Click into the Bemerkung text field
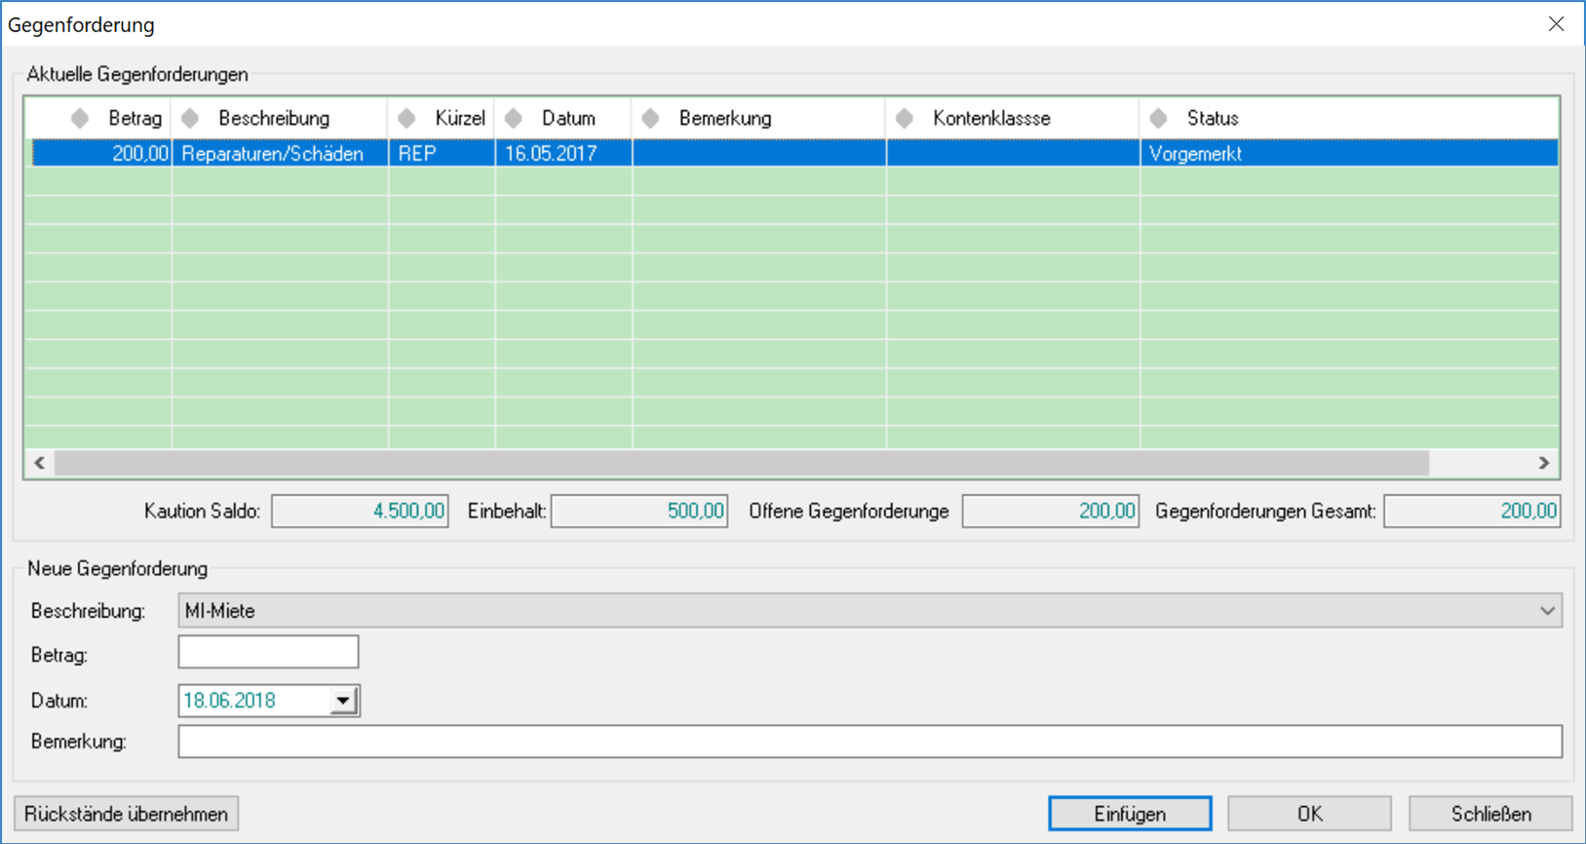The height and width of the screenshot is (844, 1586). [x=869, y=742]
